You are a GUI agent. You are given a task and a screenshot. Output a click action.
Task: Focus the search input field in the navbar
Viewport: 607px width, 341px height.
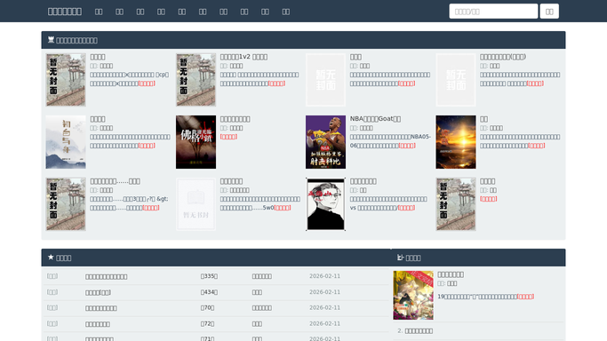coord(493,12)
